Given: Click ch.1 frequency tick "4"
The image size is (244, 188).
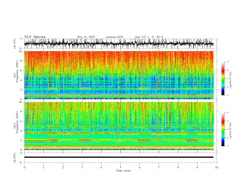Looking at the screenshot, I should coord(22,80).
